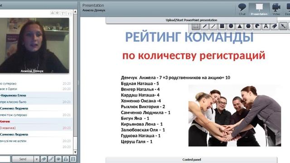This screenshot has height=163, width=290.
Task: Click the 'Церуш Галя – 1' line
Action: click(x=137, y=142)
